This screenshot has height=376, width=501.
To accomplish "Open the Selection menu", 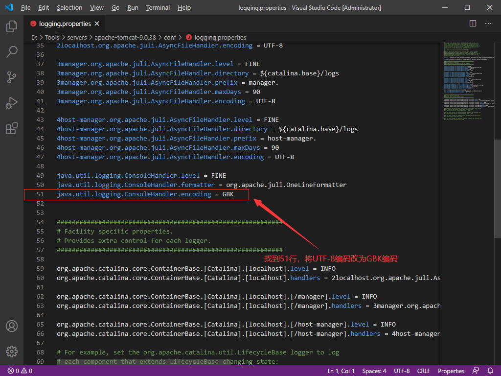I will (69, 8).
